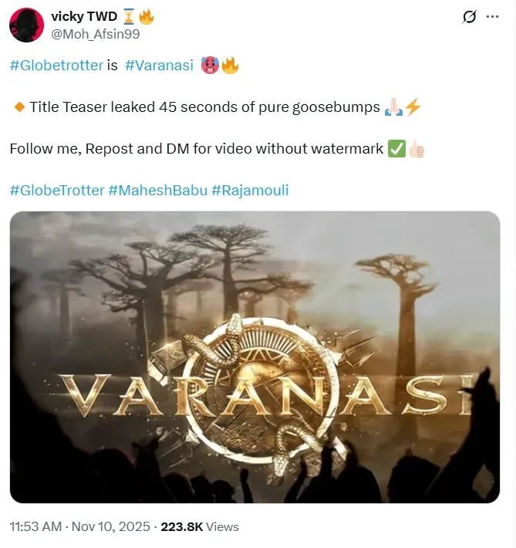Click the #Varanasi hashtag
Image resolution: width=516 pixels, height=548 pixels.
click(157, 66)
